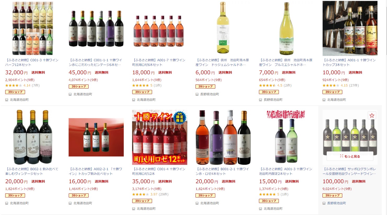This screenshot has width=387, height=215.
Task: Open the red background トカップ飲み比べ thumbnail
Action: click(96, 137)
